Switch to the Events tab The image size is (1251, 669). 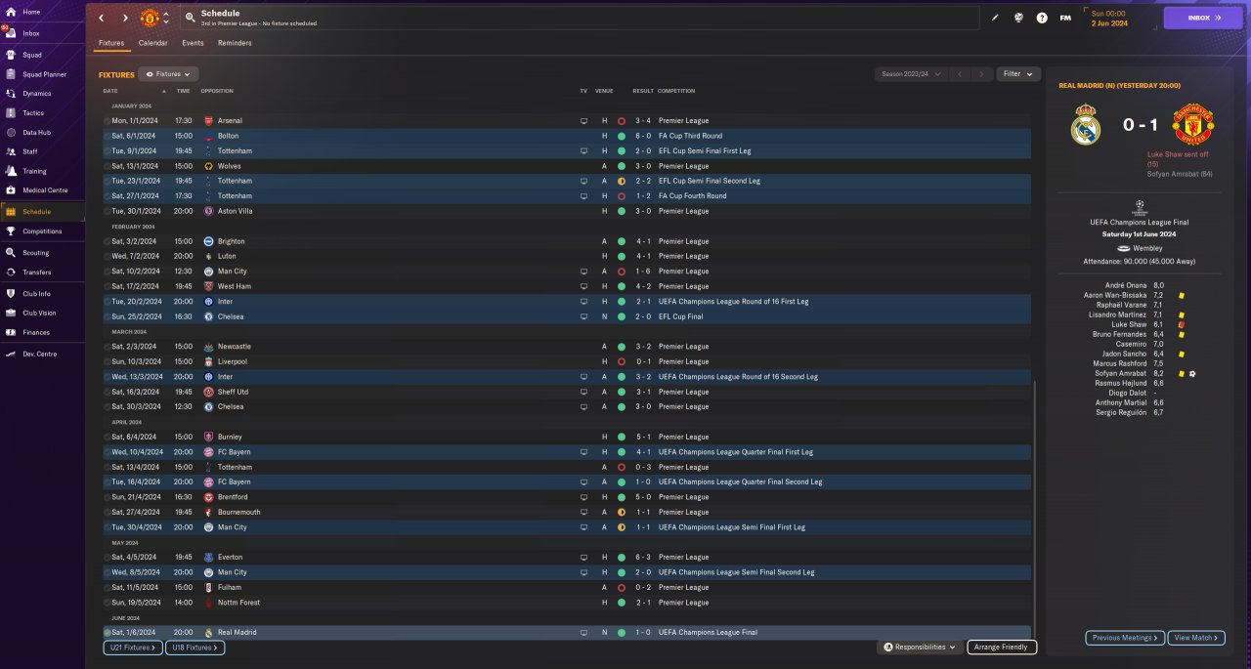click(x=193, y=43)
